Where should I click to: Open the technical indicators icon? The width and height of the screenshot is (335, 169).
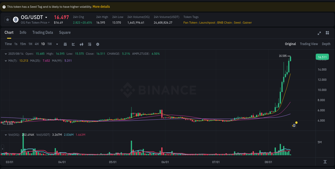[81, 44]
